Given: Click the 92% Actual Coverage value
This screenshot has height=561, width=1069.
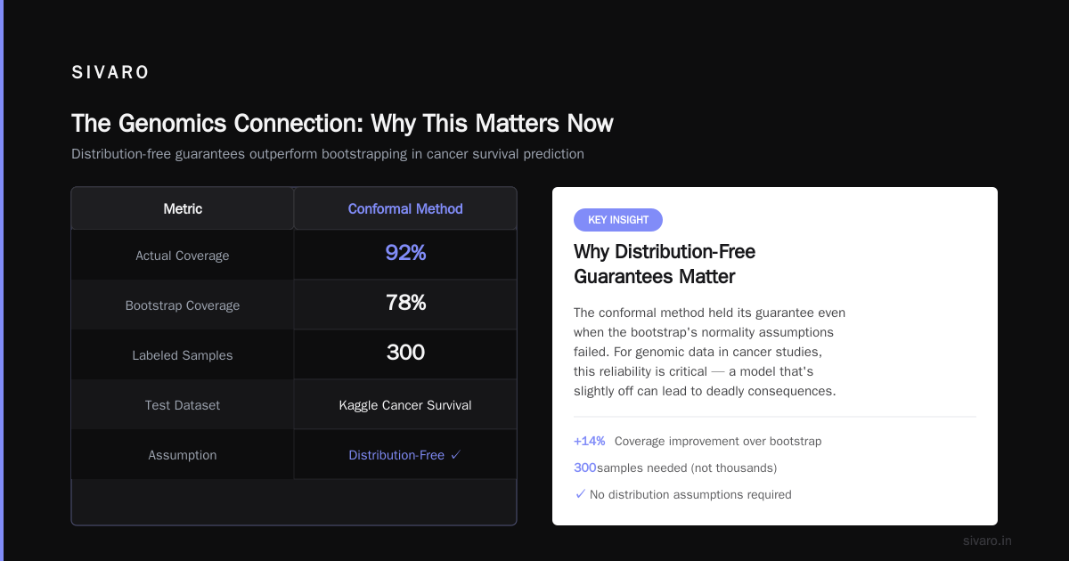Looking at the screenshot, I should tap(405, 253).
